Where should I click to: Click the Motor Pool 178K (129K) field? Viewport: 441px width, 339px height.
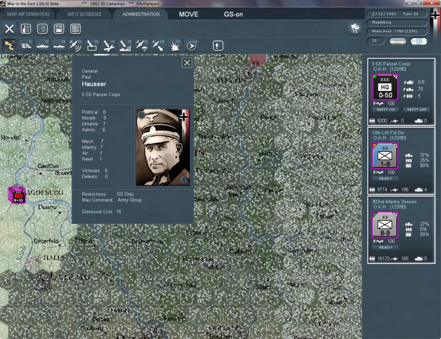(x=397, y=31)
